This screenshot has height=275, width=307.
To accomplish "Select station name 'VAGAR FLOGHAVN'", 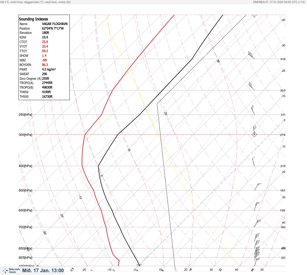I will click(54, 24).
